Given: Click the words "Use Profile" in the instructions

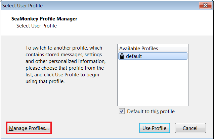Looking at the screenshot, I should click(67, 75).
